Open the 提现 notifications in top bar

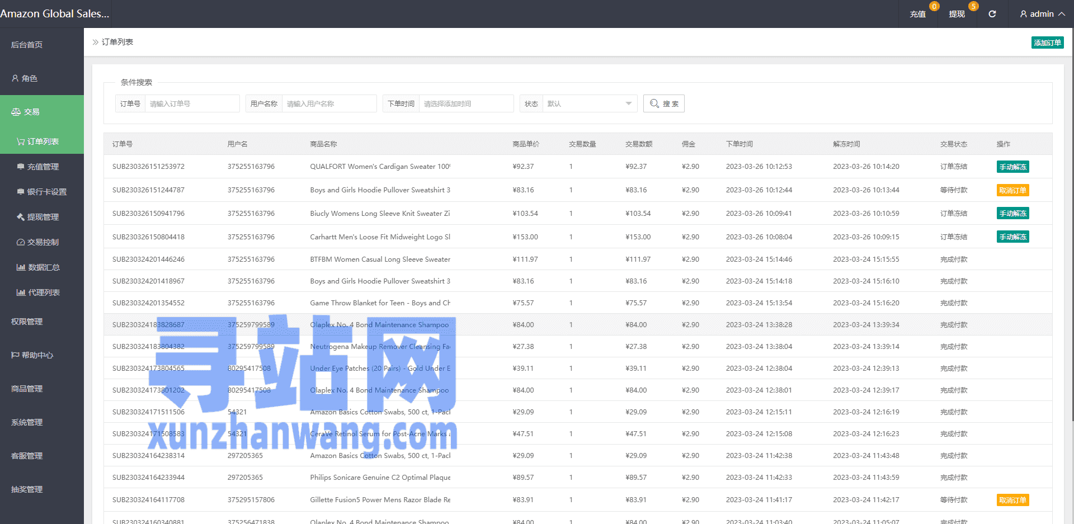[957, 14]
